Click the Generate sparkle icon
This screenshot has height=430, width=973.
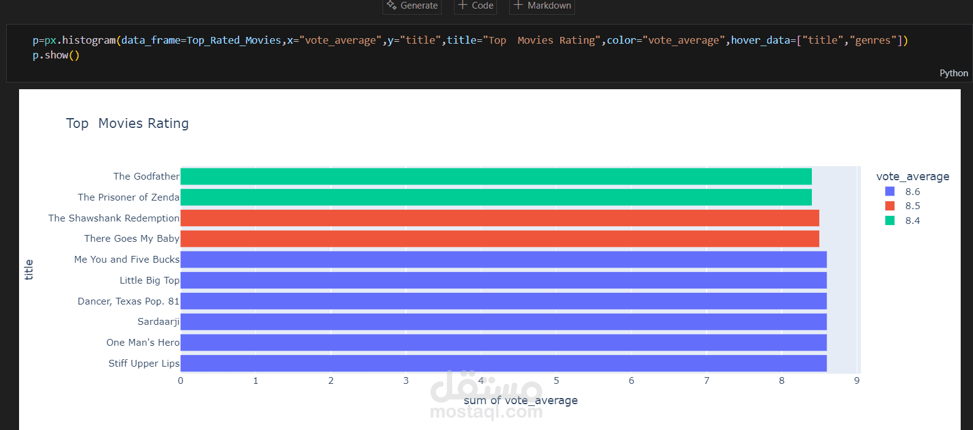pyautogui.click(x=391, y=5)
